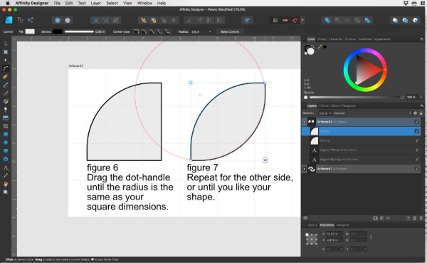The width and height of the screenshot is (427, 263).
Task: Select the Transparency tool
Action: click(6, 110)
